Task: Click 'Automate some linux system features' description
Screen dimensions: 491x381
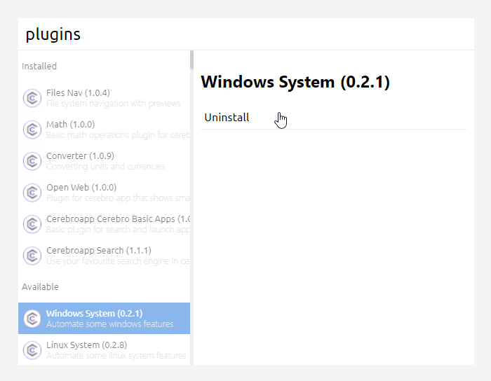Action: click(116, 356)
